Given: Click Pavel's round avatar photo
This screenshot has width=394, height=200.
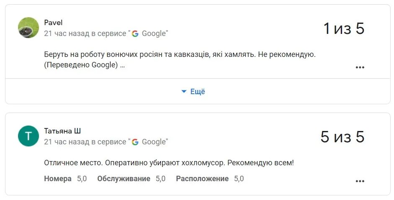Looking at the screenshot, I should click(x=29, y=28).
